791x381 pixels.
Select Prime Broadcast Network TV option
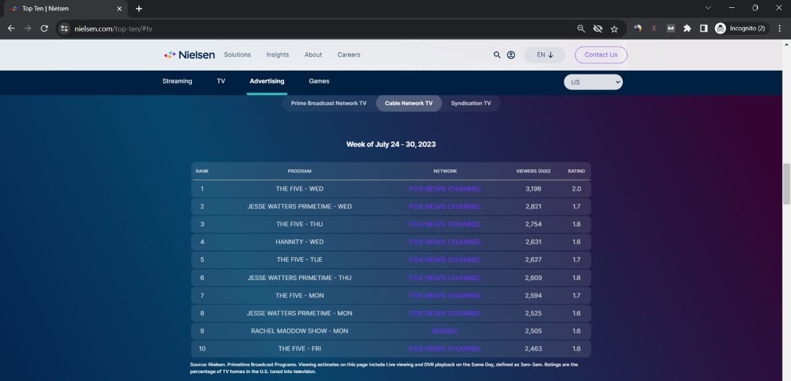click(328, 103)
